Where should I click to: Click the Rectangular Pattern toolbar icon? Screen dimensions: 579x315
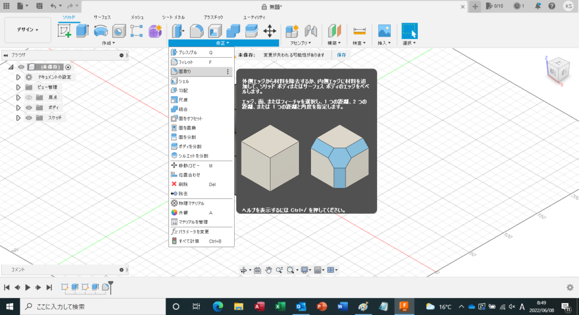coord(137,31)
